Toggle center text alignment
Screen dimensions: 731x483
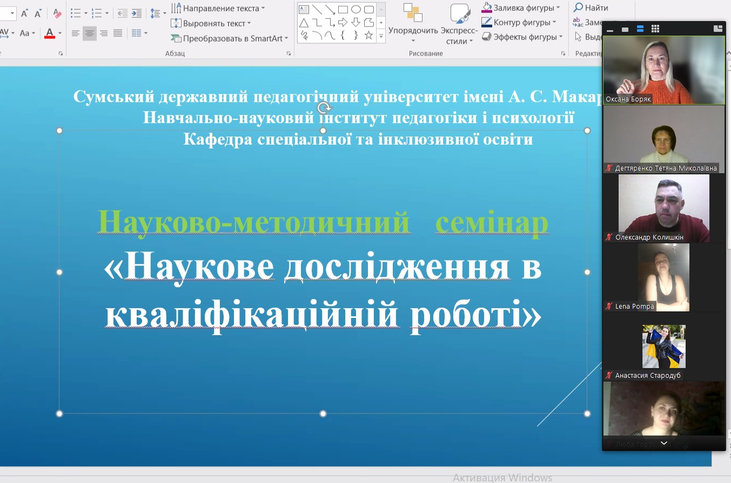(90, 33)
